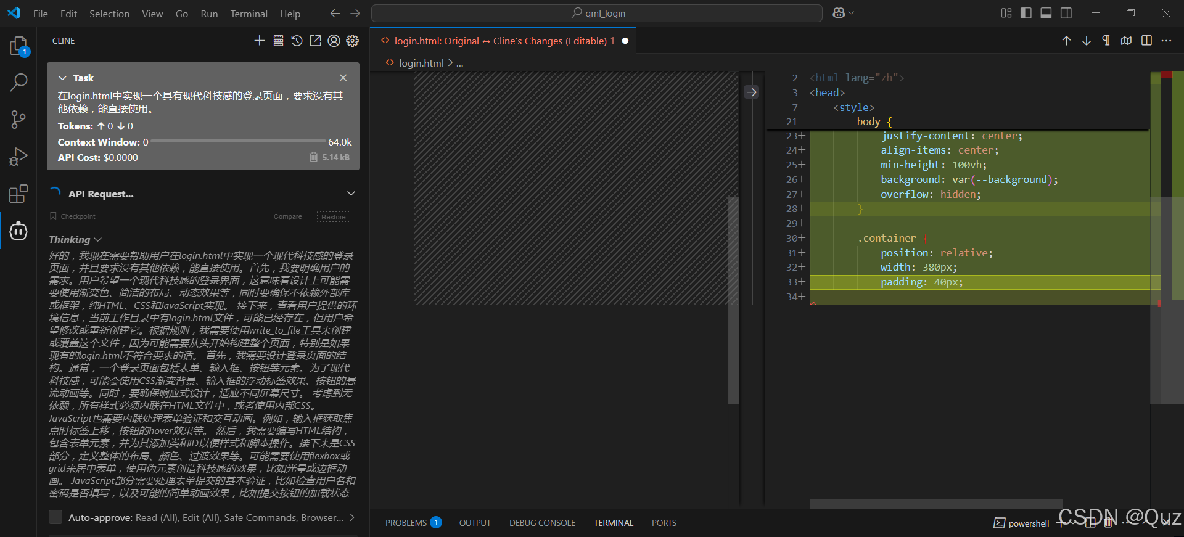Open the File menu

click(x=41, y=14)
